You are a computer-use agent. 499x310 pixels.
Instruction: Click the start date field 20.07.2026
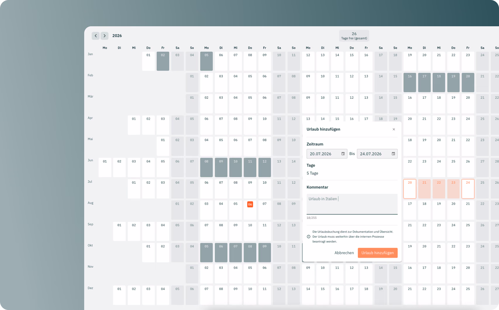pos(327,154)
